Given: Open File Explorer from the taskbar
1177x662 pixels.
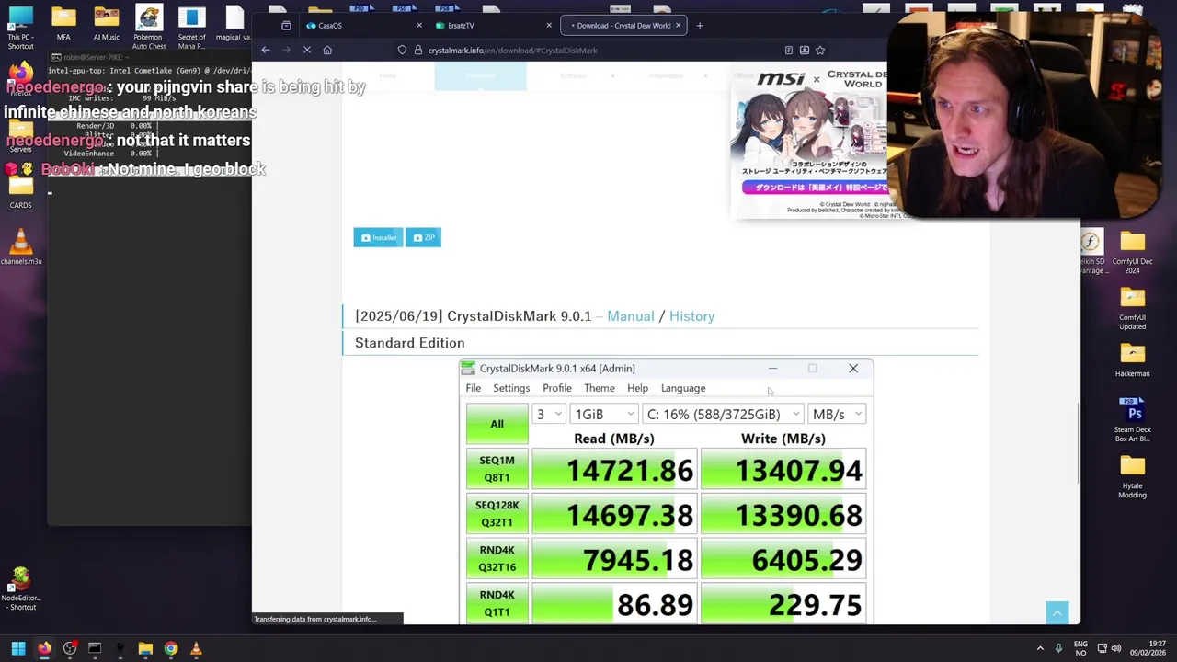Looking at the screenshot, I should (x=145, y=649).
